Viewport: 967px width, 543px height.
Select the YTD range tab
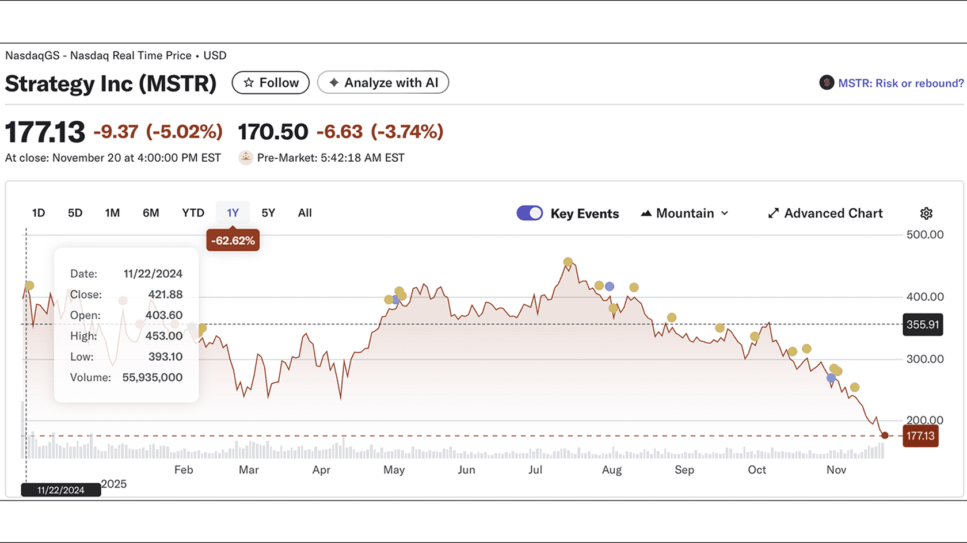click(193, 212)
